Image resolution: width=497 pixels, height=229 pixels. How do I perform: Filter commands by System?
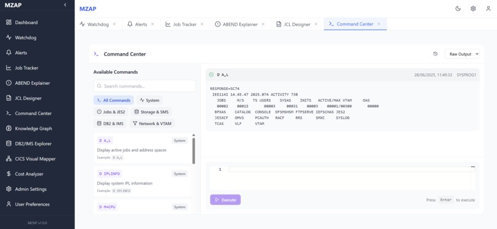point(150,100)
